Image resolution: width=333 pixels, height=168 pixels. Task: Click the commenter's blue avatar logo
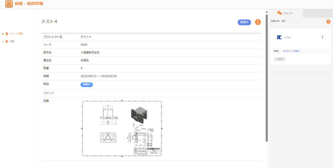279,37
